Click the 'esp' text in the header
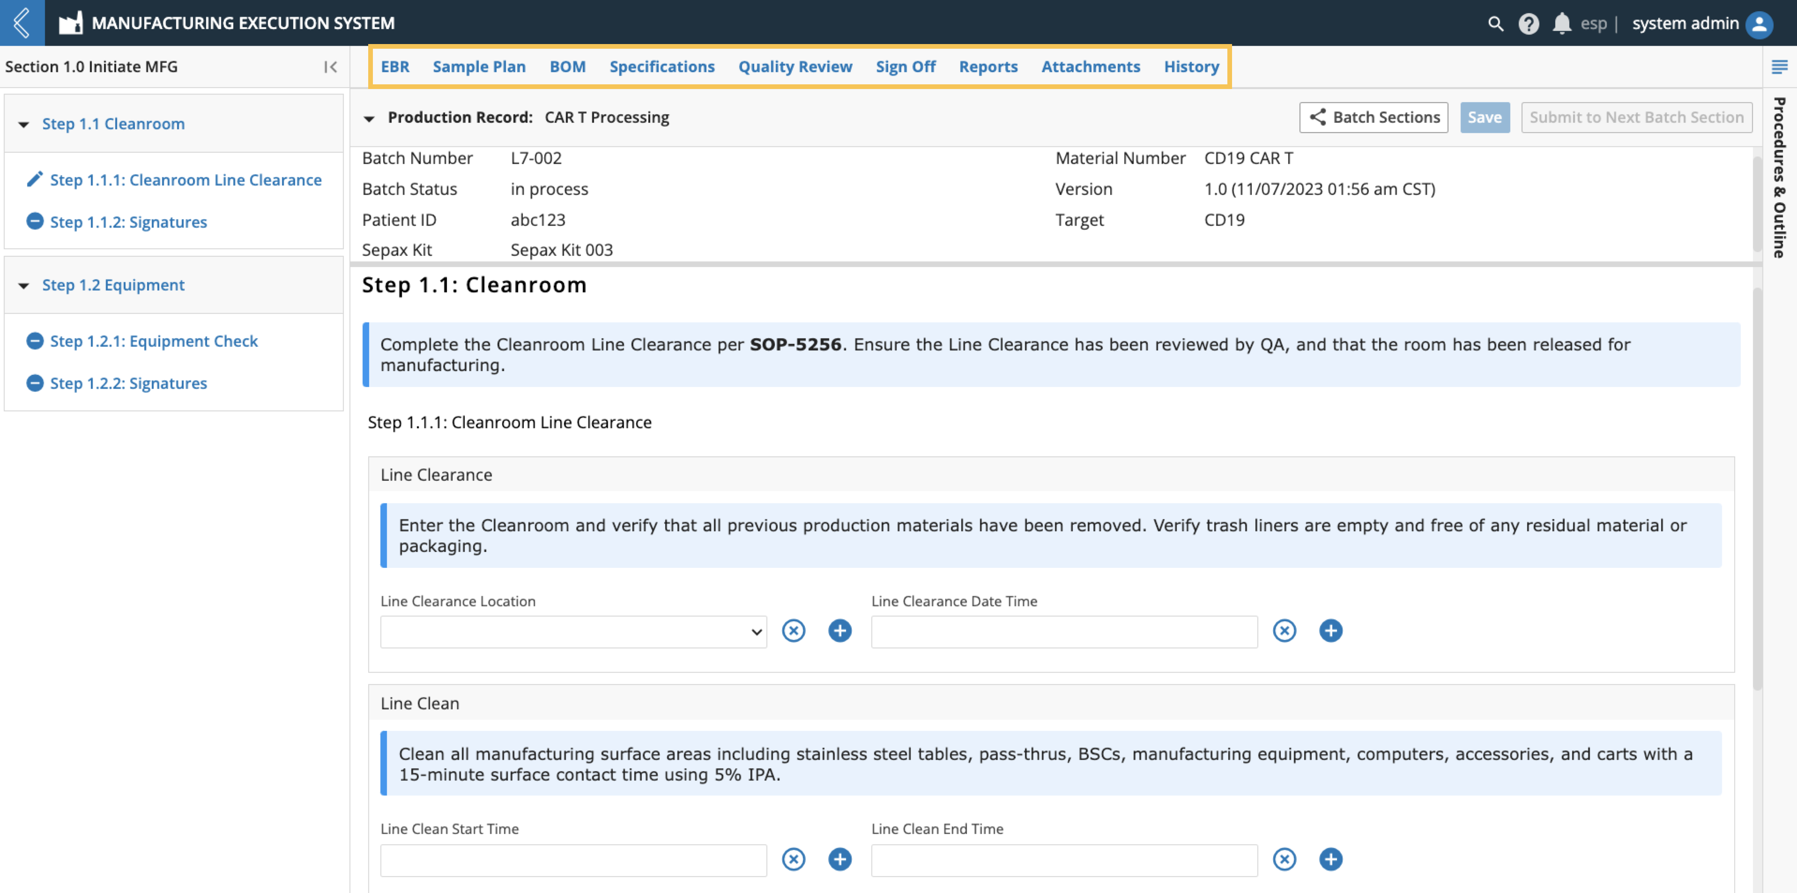Viewport: 1797px width, 893px height. [1593, 24]
